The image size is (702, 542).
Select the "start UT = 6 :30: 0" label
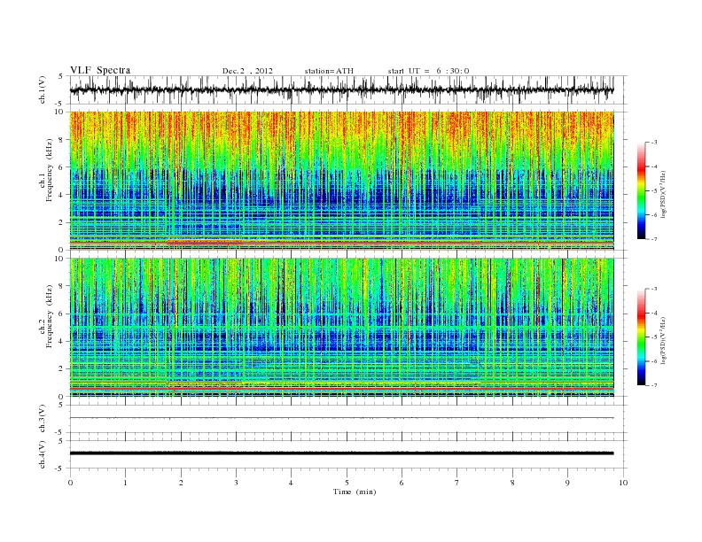pos(428,71)
